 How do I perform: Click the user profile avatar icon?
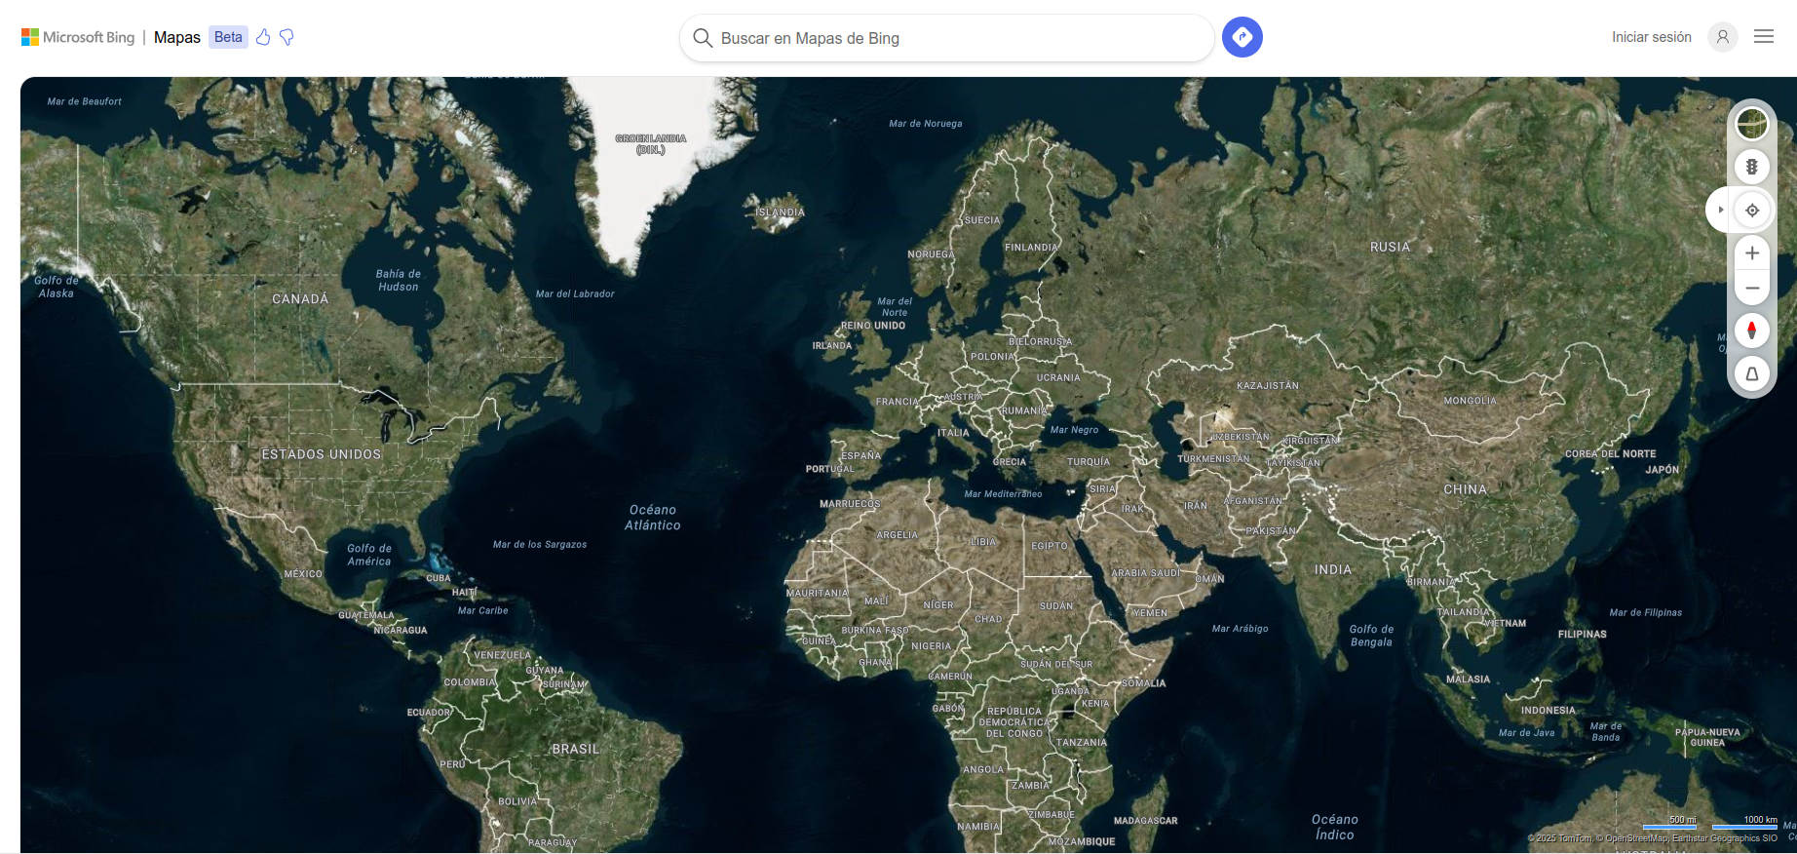pos(1722,37)
